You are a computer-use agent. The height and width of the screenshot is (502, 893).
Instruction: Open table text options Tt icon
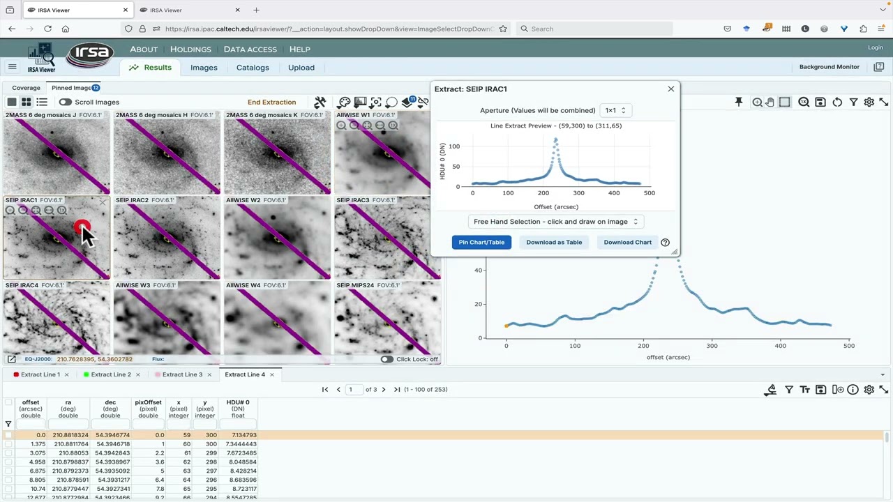(805, 390)
